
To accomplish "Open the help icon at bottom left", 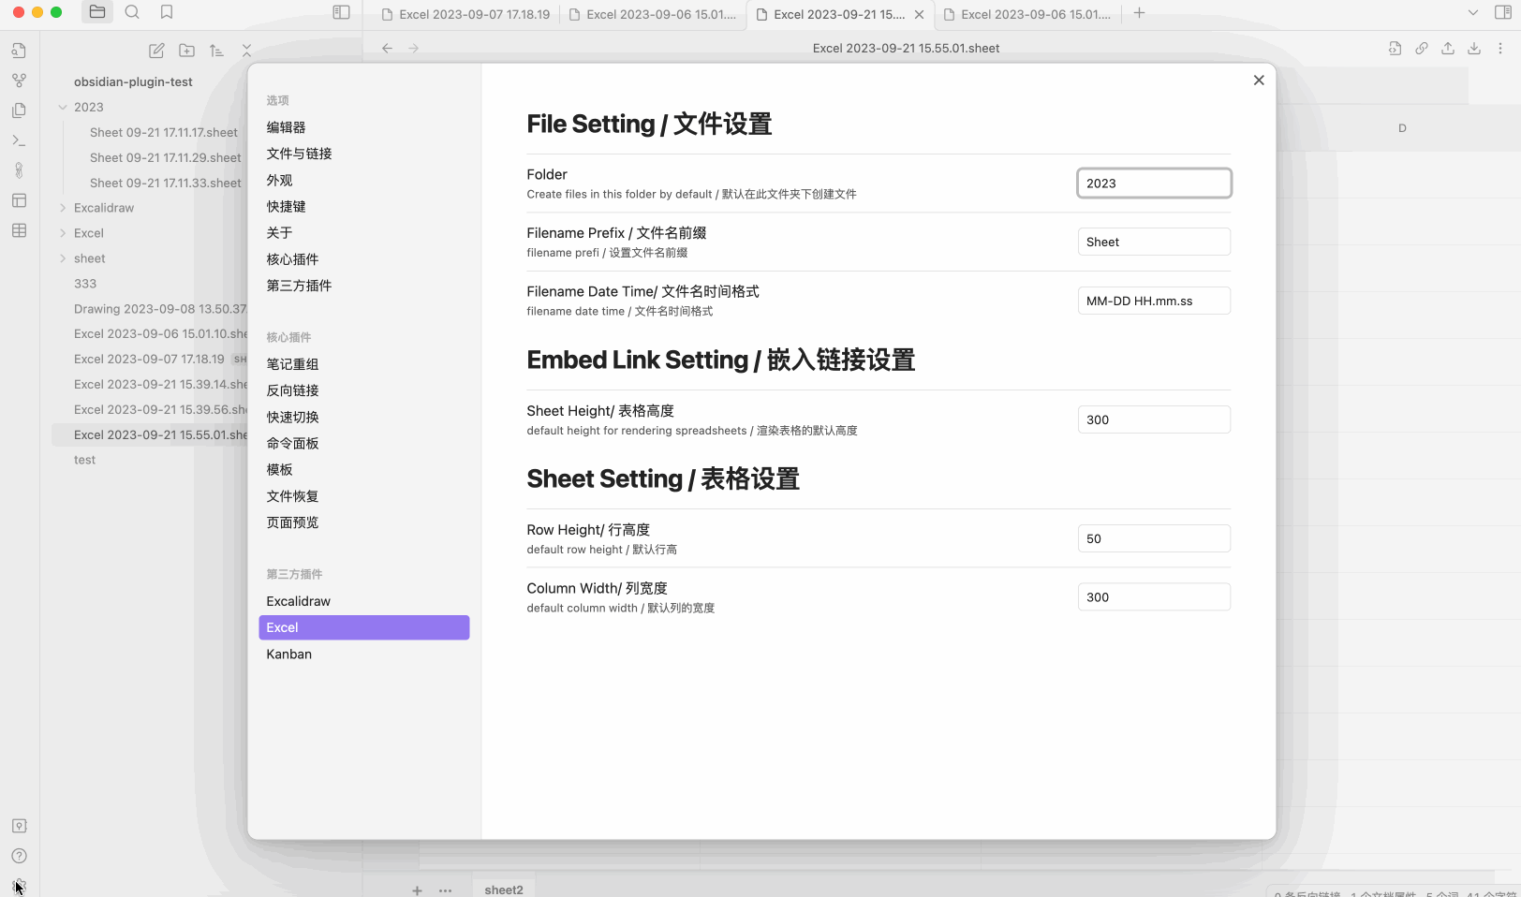I will 19,856.
